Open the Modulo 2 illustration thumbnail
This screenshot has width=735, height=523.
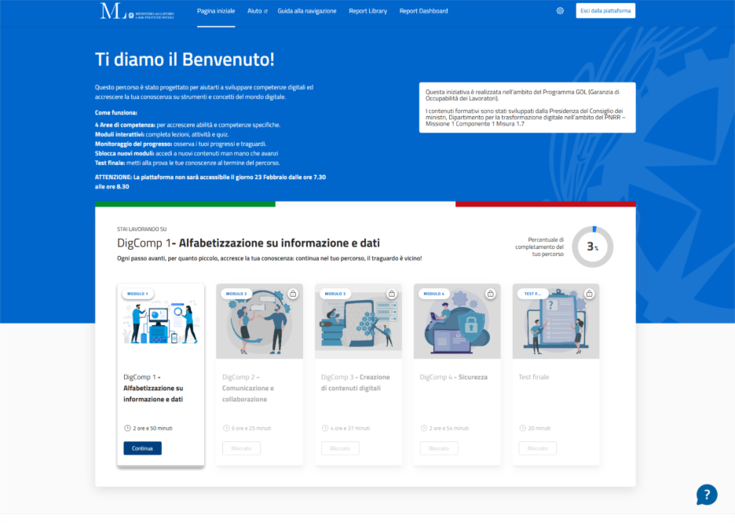coord(259,321)
